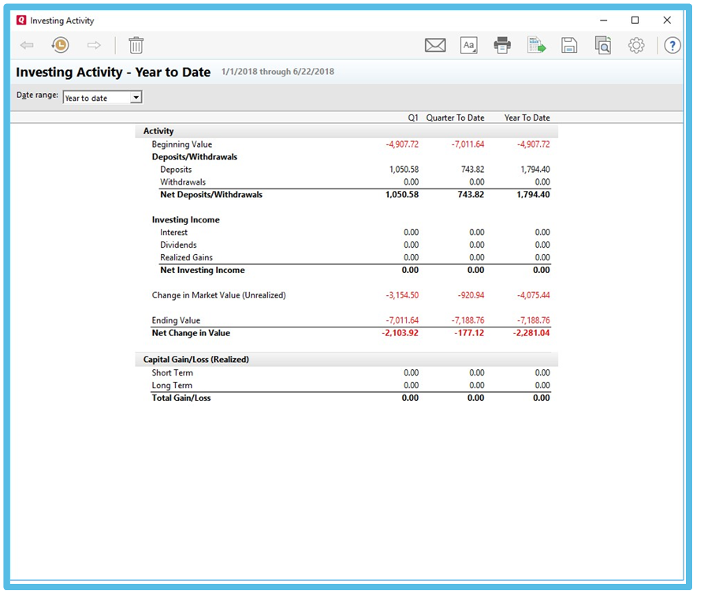The width and height of the screenshot is (704, 602).
Task: Maximize the Investing Activity window
Action: (x=635, y=21)
